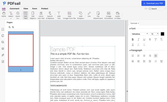This screenshot has width=167, height=102.
Task: Click the TESTO MODIFICATO text
Action: (59, 86)
